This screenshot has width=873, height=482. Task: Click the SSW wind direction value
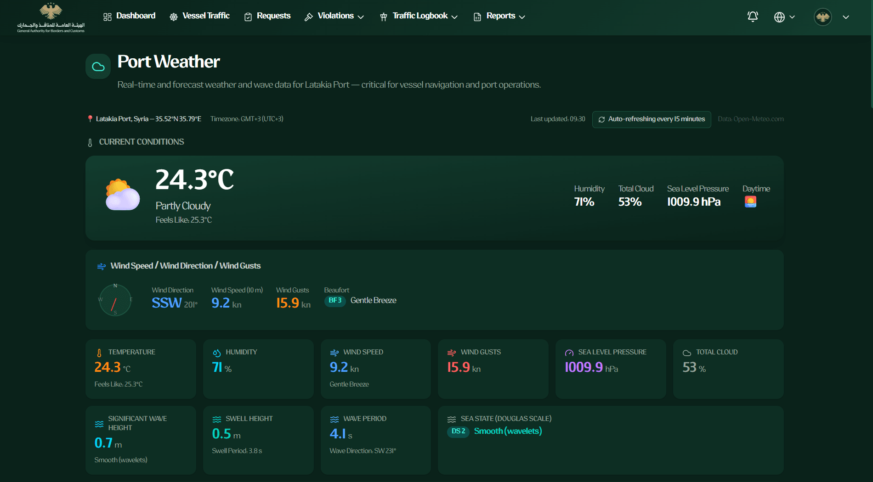click(x=167, y=303)
